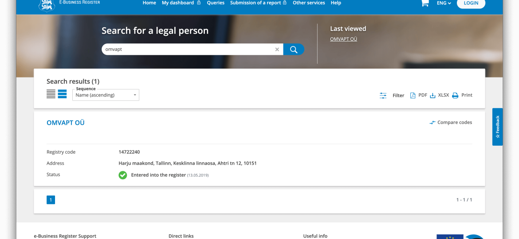This screenshot has width=519, height=239.
Task: Open the Help menu item
Action: (x=336, y=3)
